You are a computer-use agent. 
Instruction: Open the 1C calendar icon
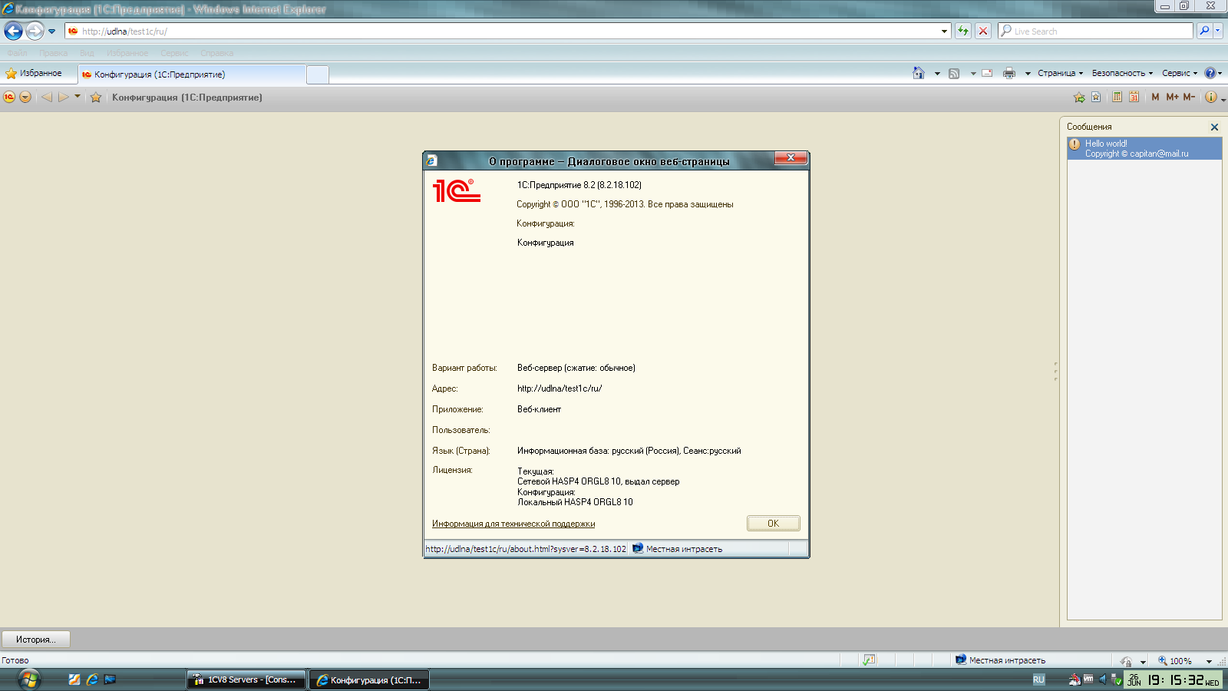(x=1134, y=98)
